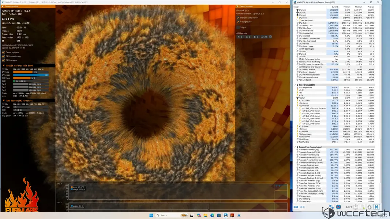Collapse AMD Radeon Graphics section

[x=4, y=101]
